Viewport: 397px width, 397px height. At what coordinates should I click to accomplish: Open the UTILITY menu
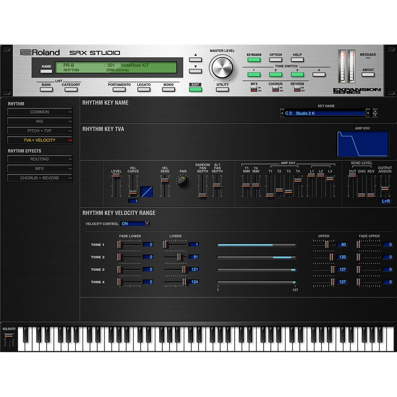pyautogui.click(x=222, y=90)
